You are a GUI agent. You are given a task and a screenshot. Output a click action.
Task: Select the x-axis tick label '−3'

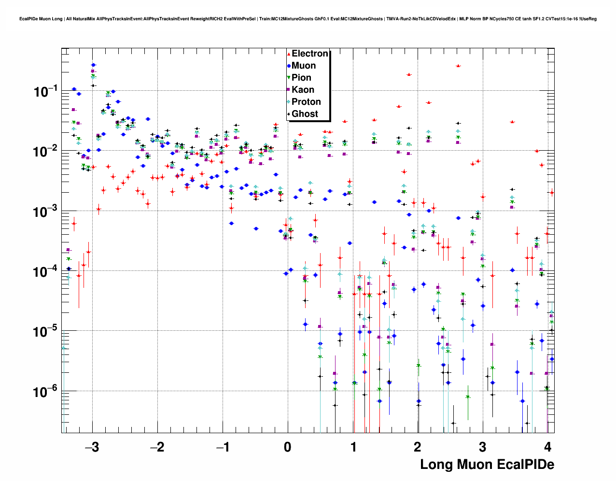[92, 447]
